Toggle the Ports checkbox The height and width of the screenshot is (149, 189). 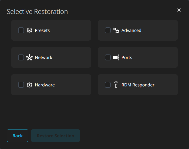coord(108,57)
